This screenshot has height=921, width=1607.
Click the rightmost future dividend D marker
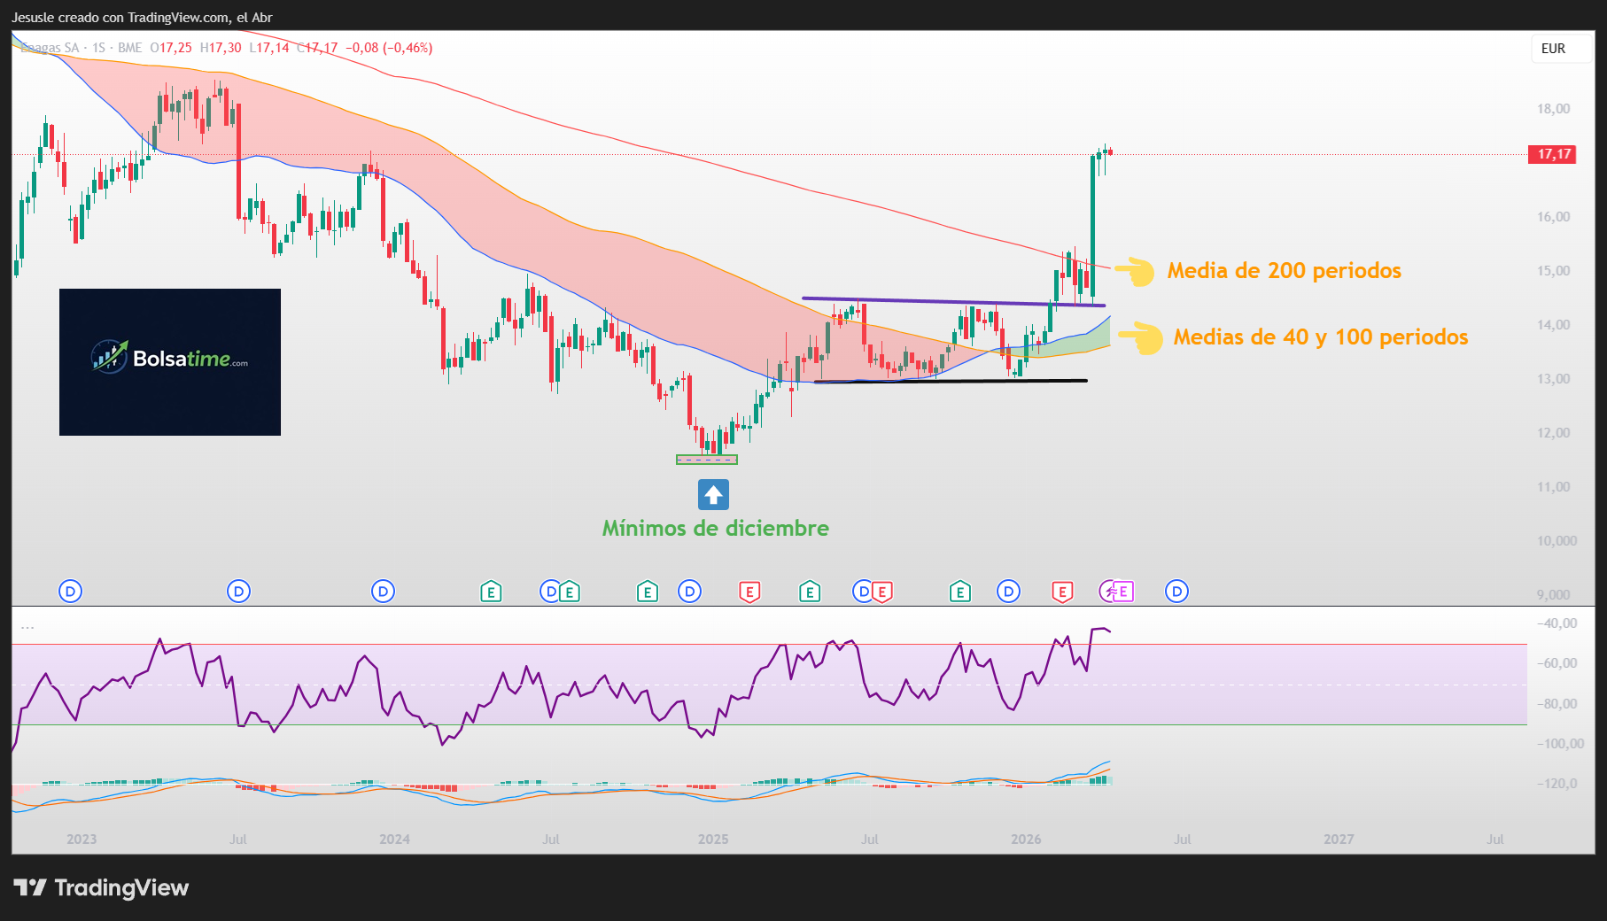[x=1176, y=592]
